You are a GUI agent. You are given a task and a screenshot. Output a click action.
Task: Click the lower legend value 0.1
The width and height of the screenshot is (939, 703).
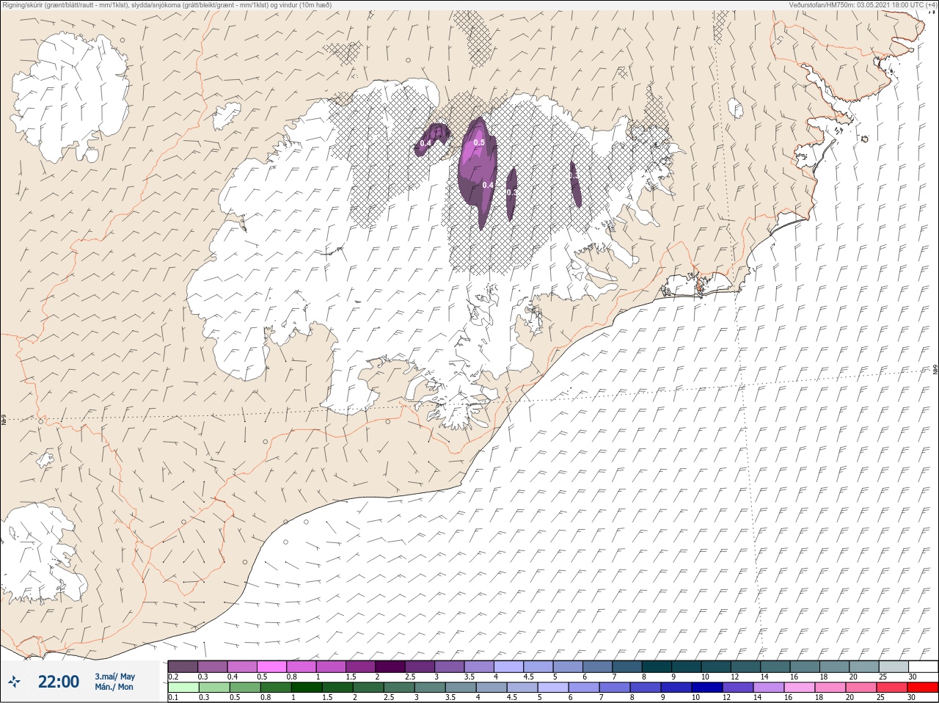173,697
